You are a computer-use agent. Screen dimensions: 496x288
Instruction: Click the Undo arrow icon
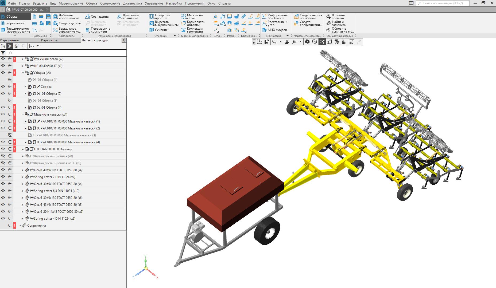(x=34, y=30)
